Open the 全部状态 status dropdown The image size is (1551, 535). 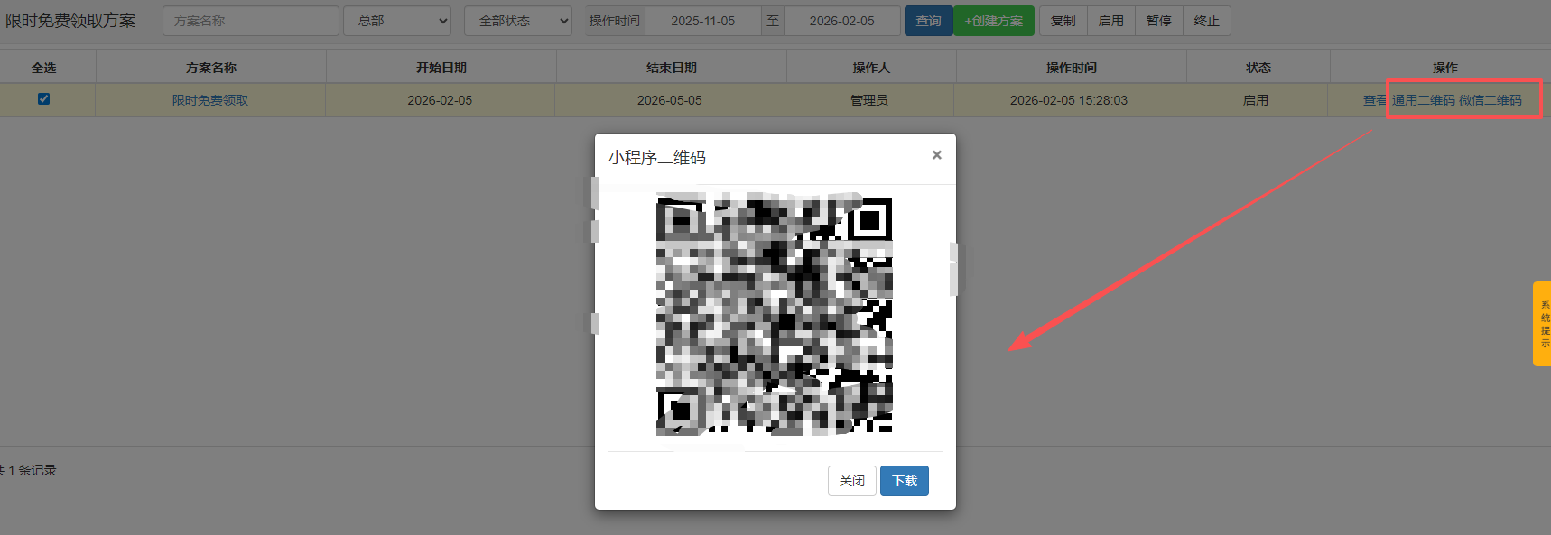[x=518, y=21]
